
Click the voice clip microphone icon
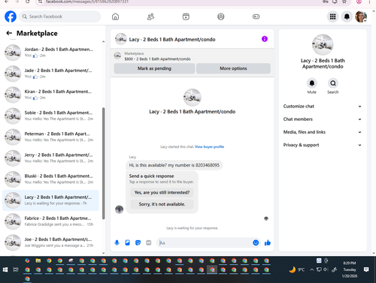[x=117, y=242]
